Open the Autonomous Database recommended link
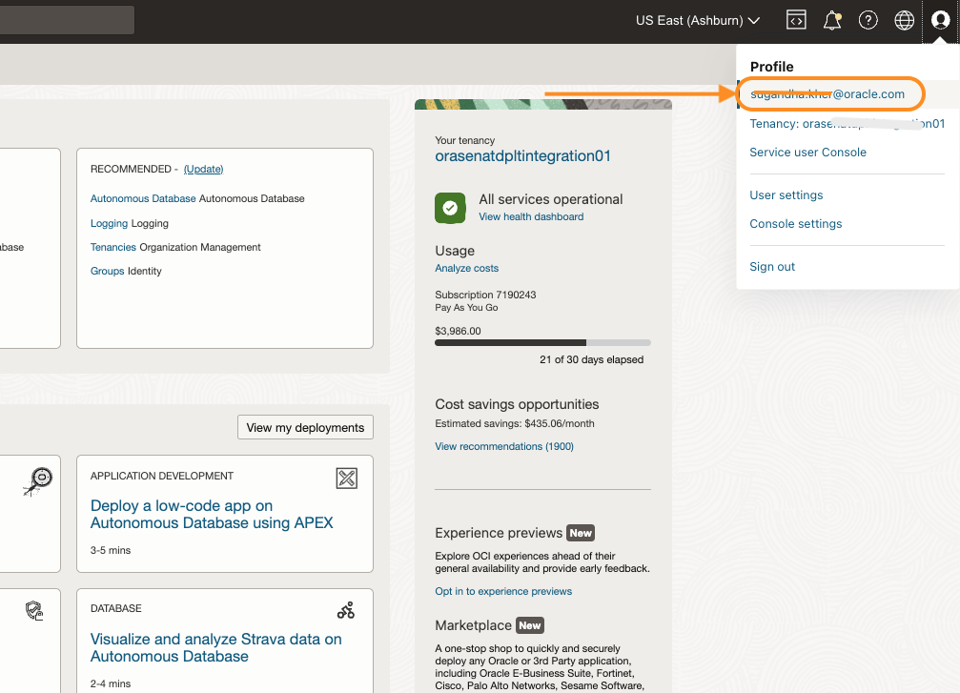This screenshot has width=960, height=693. tap(143, 198)
